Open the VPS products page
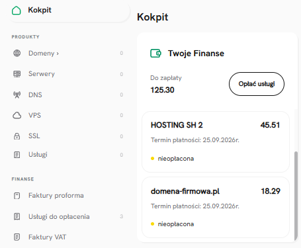This screenshot has height=248, width=301. point(34,115)
